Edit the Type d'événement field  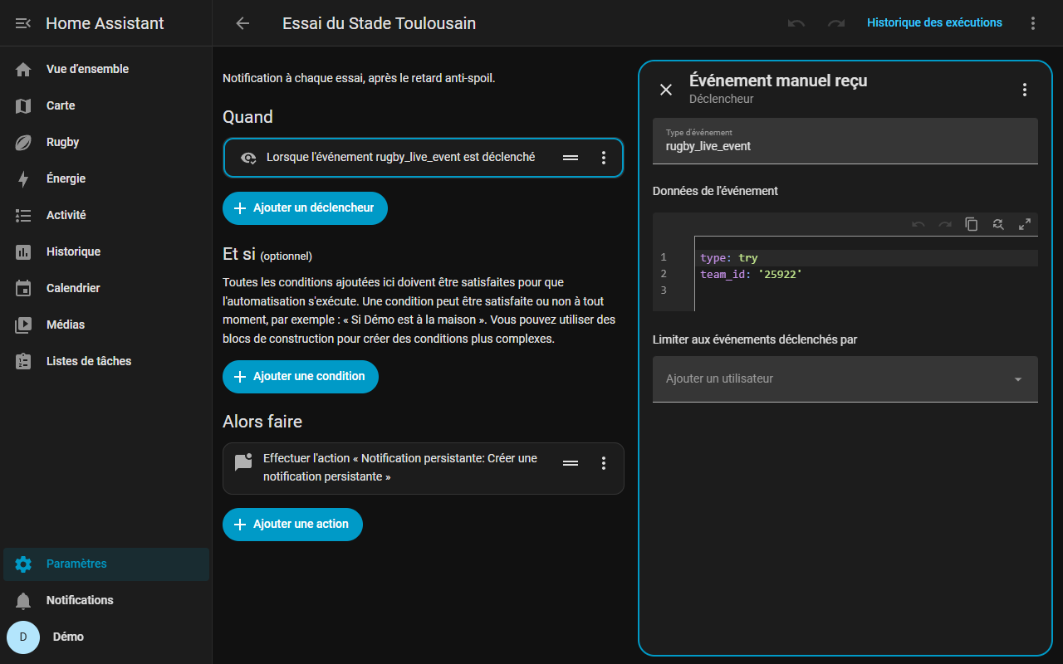coord(845,141)
